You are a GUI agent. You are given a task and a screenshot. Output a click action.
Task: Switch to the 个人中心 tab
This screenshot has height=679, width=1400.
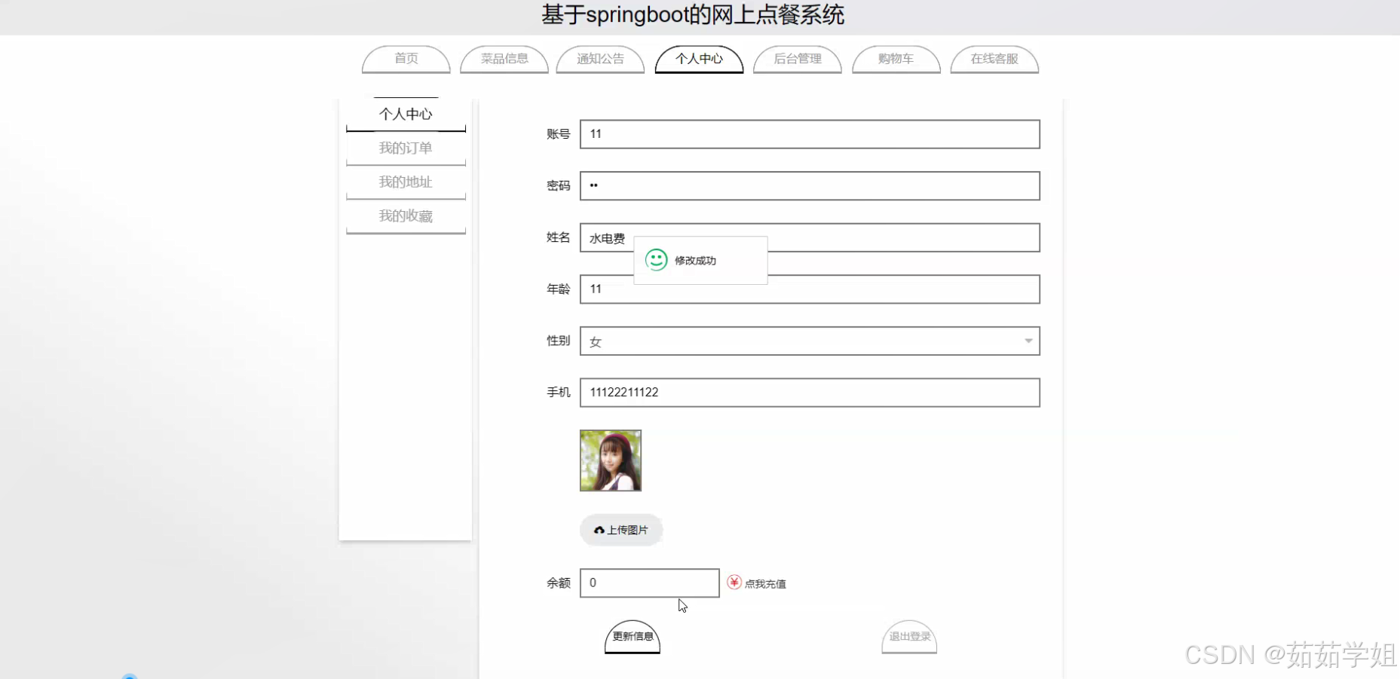tap(698, 59)
